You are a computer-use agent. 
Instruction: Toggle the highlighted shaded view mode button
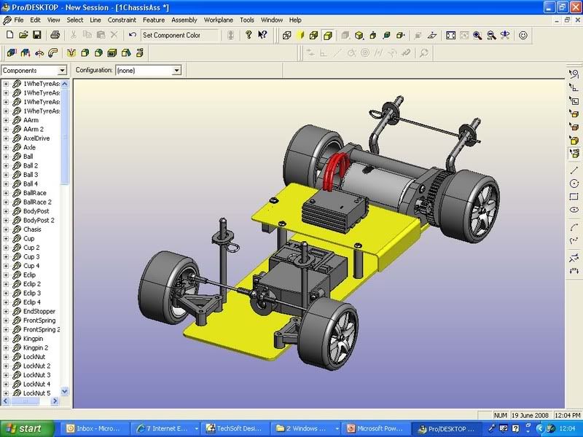[327, 35]
